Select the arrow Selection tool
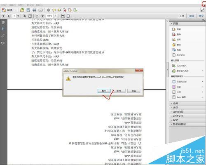Image resolution: width=206 pixels, height=165 pixels. pos(25,16)
